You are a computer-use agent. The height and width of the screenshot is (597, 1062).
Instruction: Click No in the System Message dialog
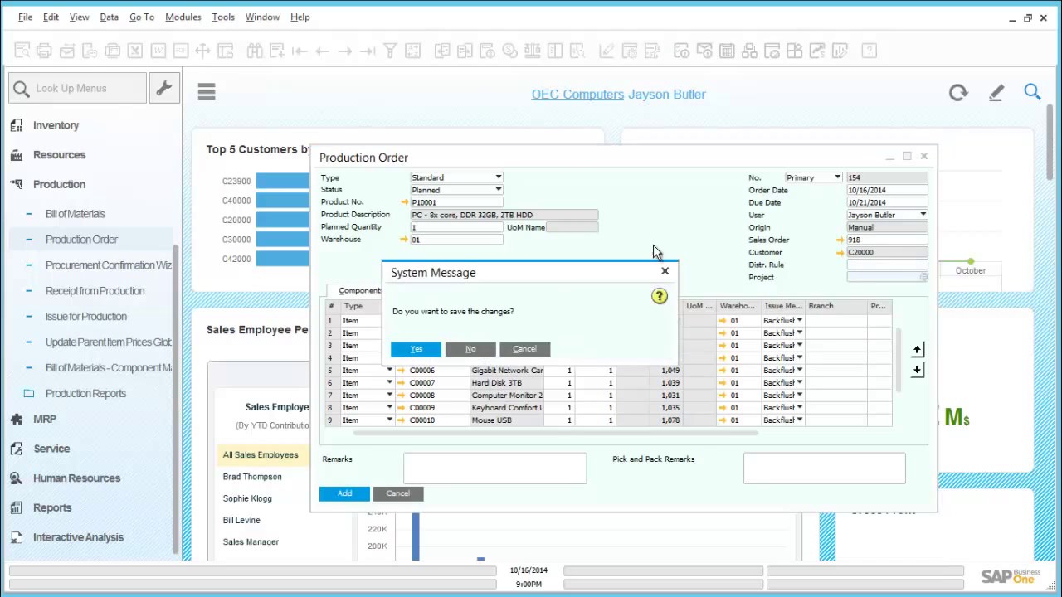[x=470, y=349]
